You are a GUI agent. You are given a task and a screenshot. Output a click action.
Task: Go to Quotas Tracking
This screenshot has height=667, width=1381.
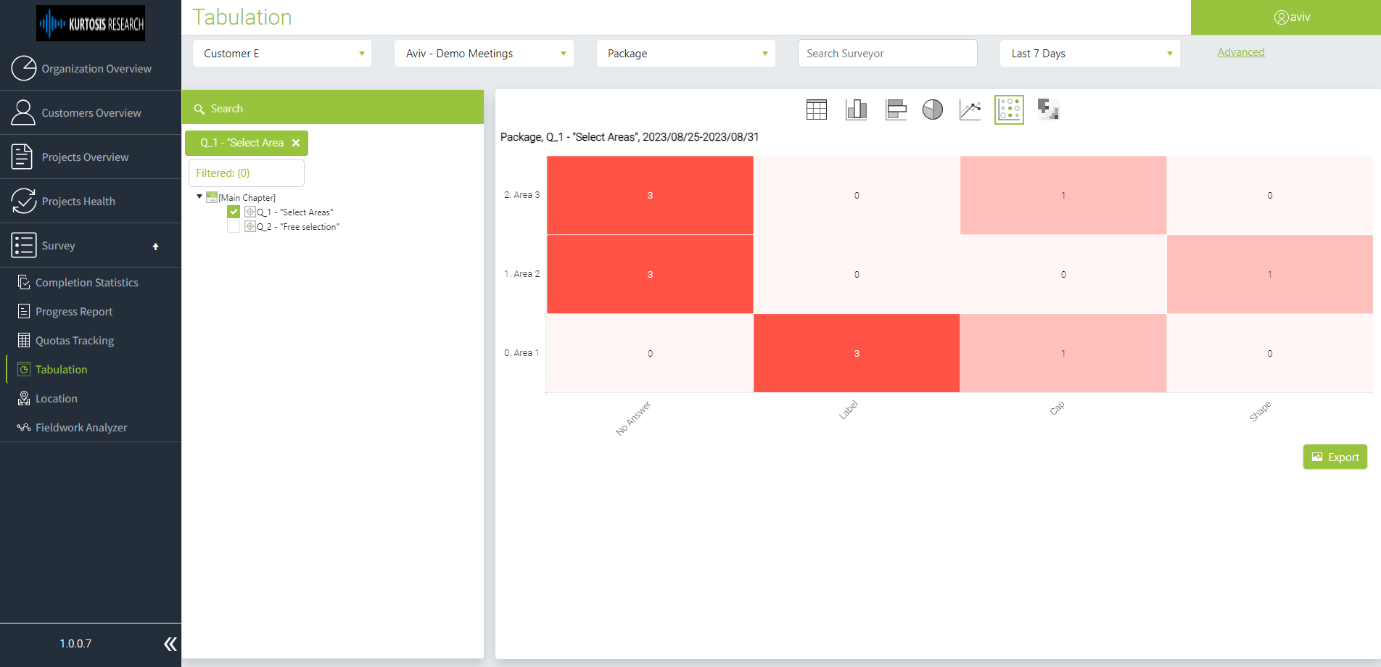point(75,340)
